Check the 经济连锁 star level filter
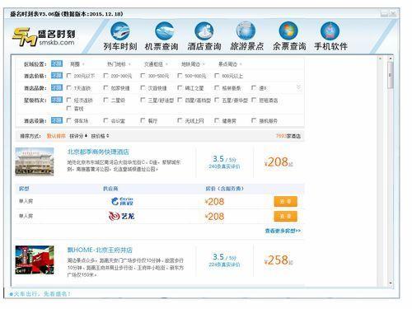Screen dimensions: 412x309 point(69,100)
